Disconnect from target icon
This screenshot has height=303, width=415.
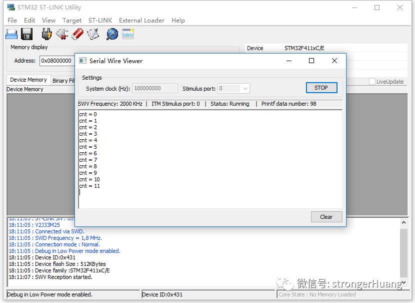(62, 34)
